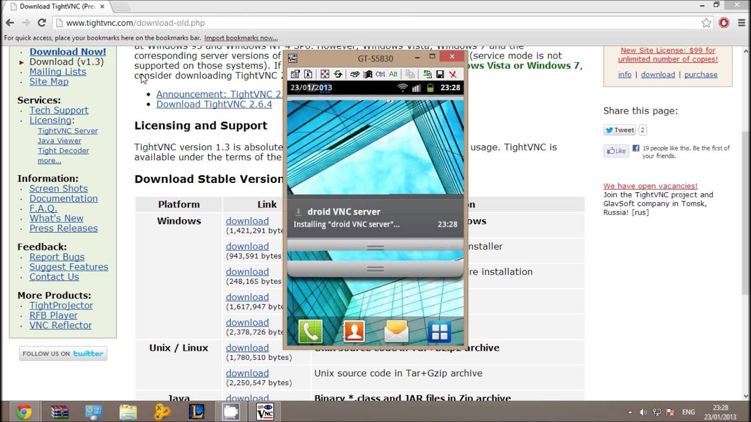Open Site Map sidebar link
751x422 pixels.
[49, 81]
